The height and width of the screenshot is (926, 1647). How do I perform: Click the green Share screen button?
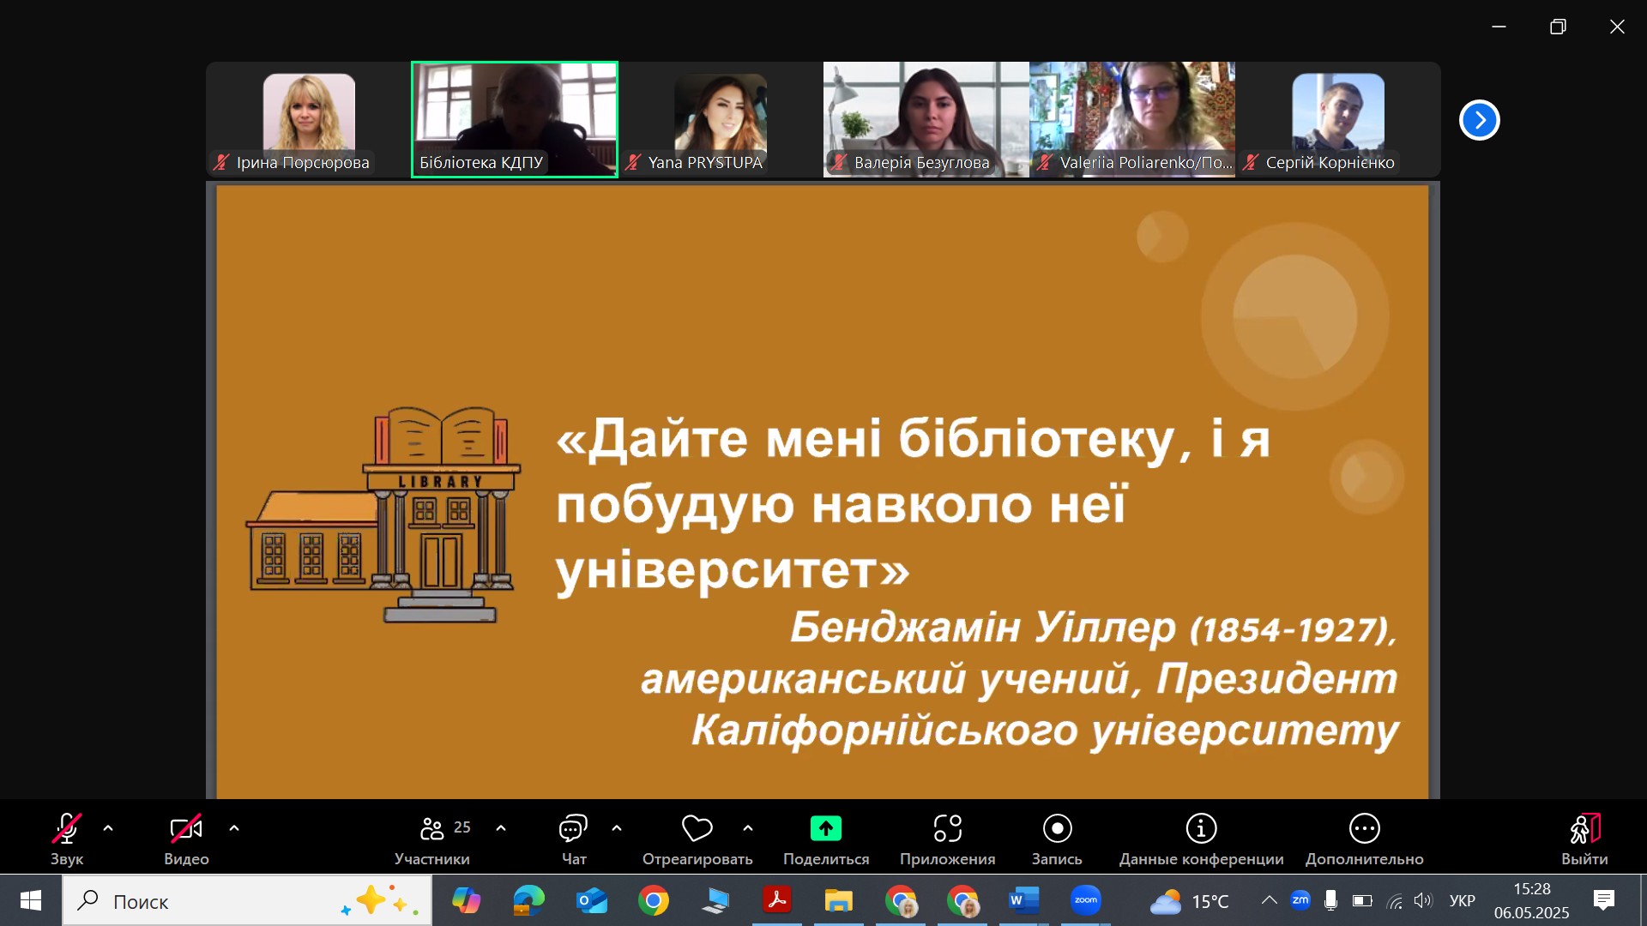[x=825, y=829]
